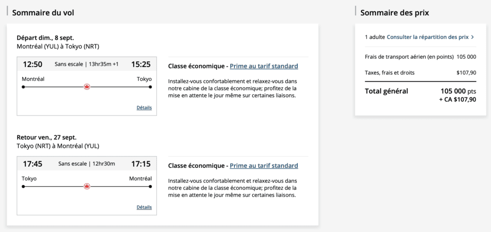
Task: Select the 15:25 arrival time in Tokyo
Action: click(141, 64)
